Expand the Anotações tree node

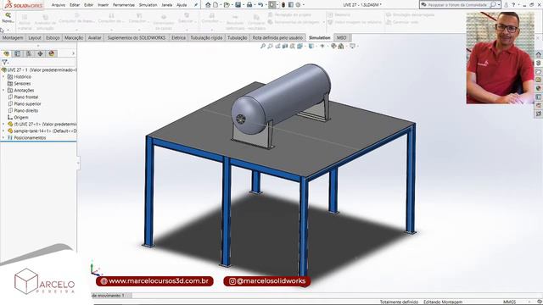(x=3, y=91)
